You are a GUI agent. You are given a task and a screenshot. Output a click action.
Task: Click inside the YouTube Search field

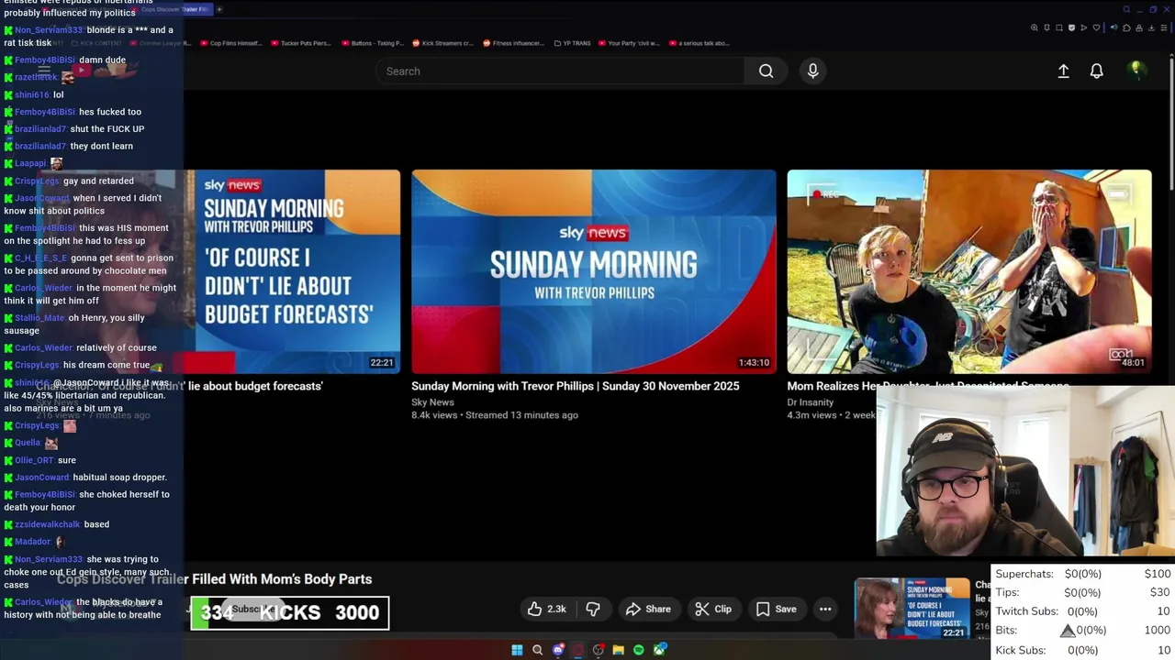pos(560,71)
